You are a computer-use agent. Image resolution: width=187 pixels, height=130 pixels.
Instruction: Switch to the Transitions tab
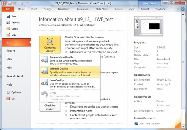(x=64, y=9)
